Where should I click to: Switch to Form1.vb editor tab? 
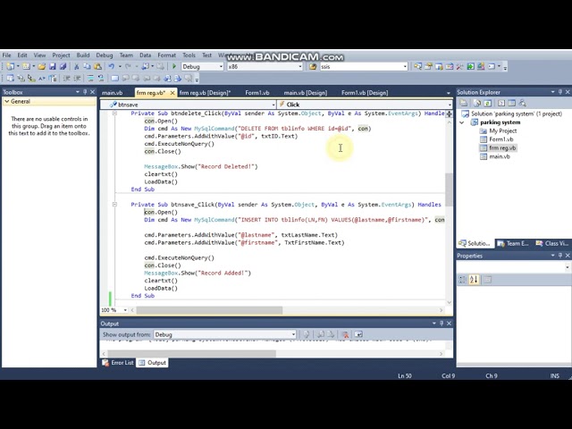(x=257, y=93)
